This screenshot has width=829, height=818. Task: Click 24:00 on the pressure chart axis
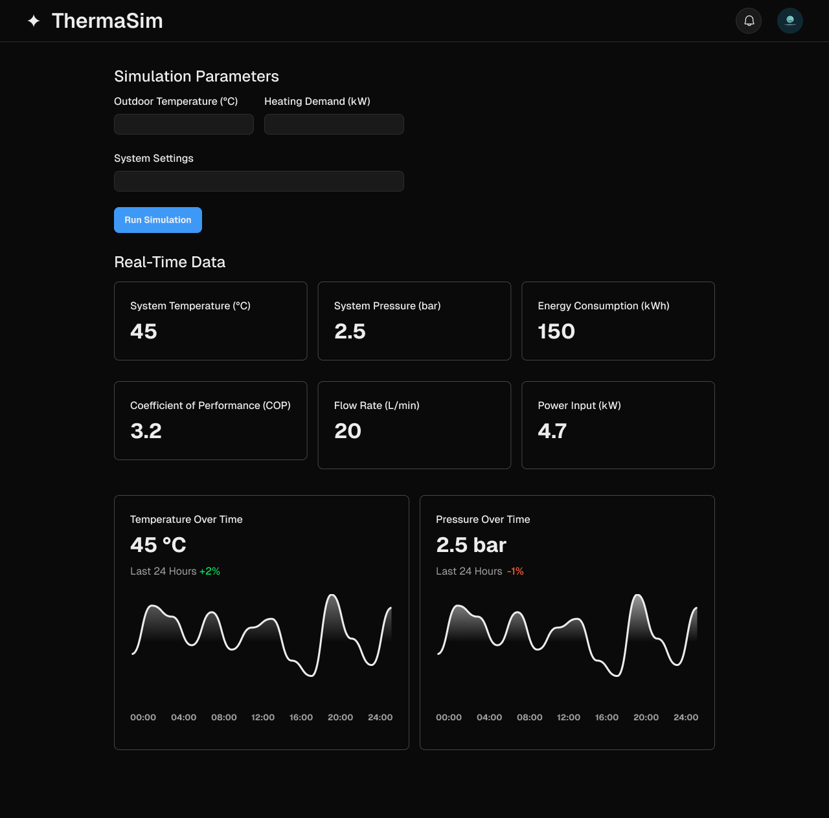pyautogui.click(x=686, y=718)
